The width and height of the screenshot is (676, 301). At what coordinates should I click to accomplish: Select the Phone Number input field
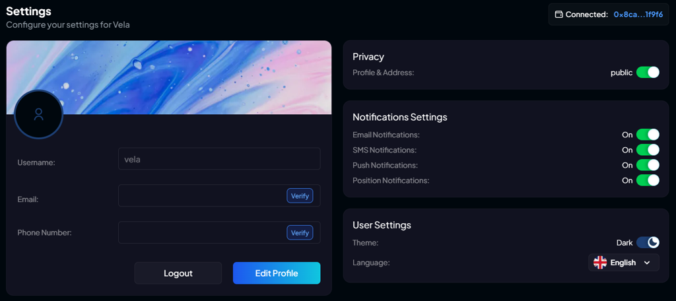tap(201, 233)
